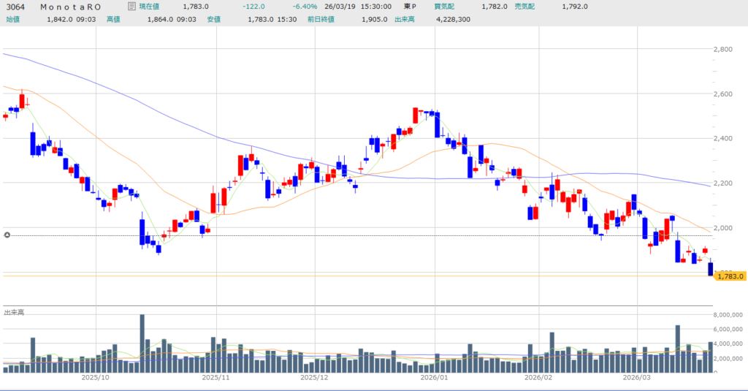Viewport: 748px width, 391px height.
Task: Click the 2025/11 date label on the time axis
Action: 215,378
